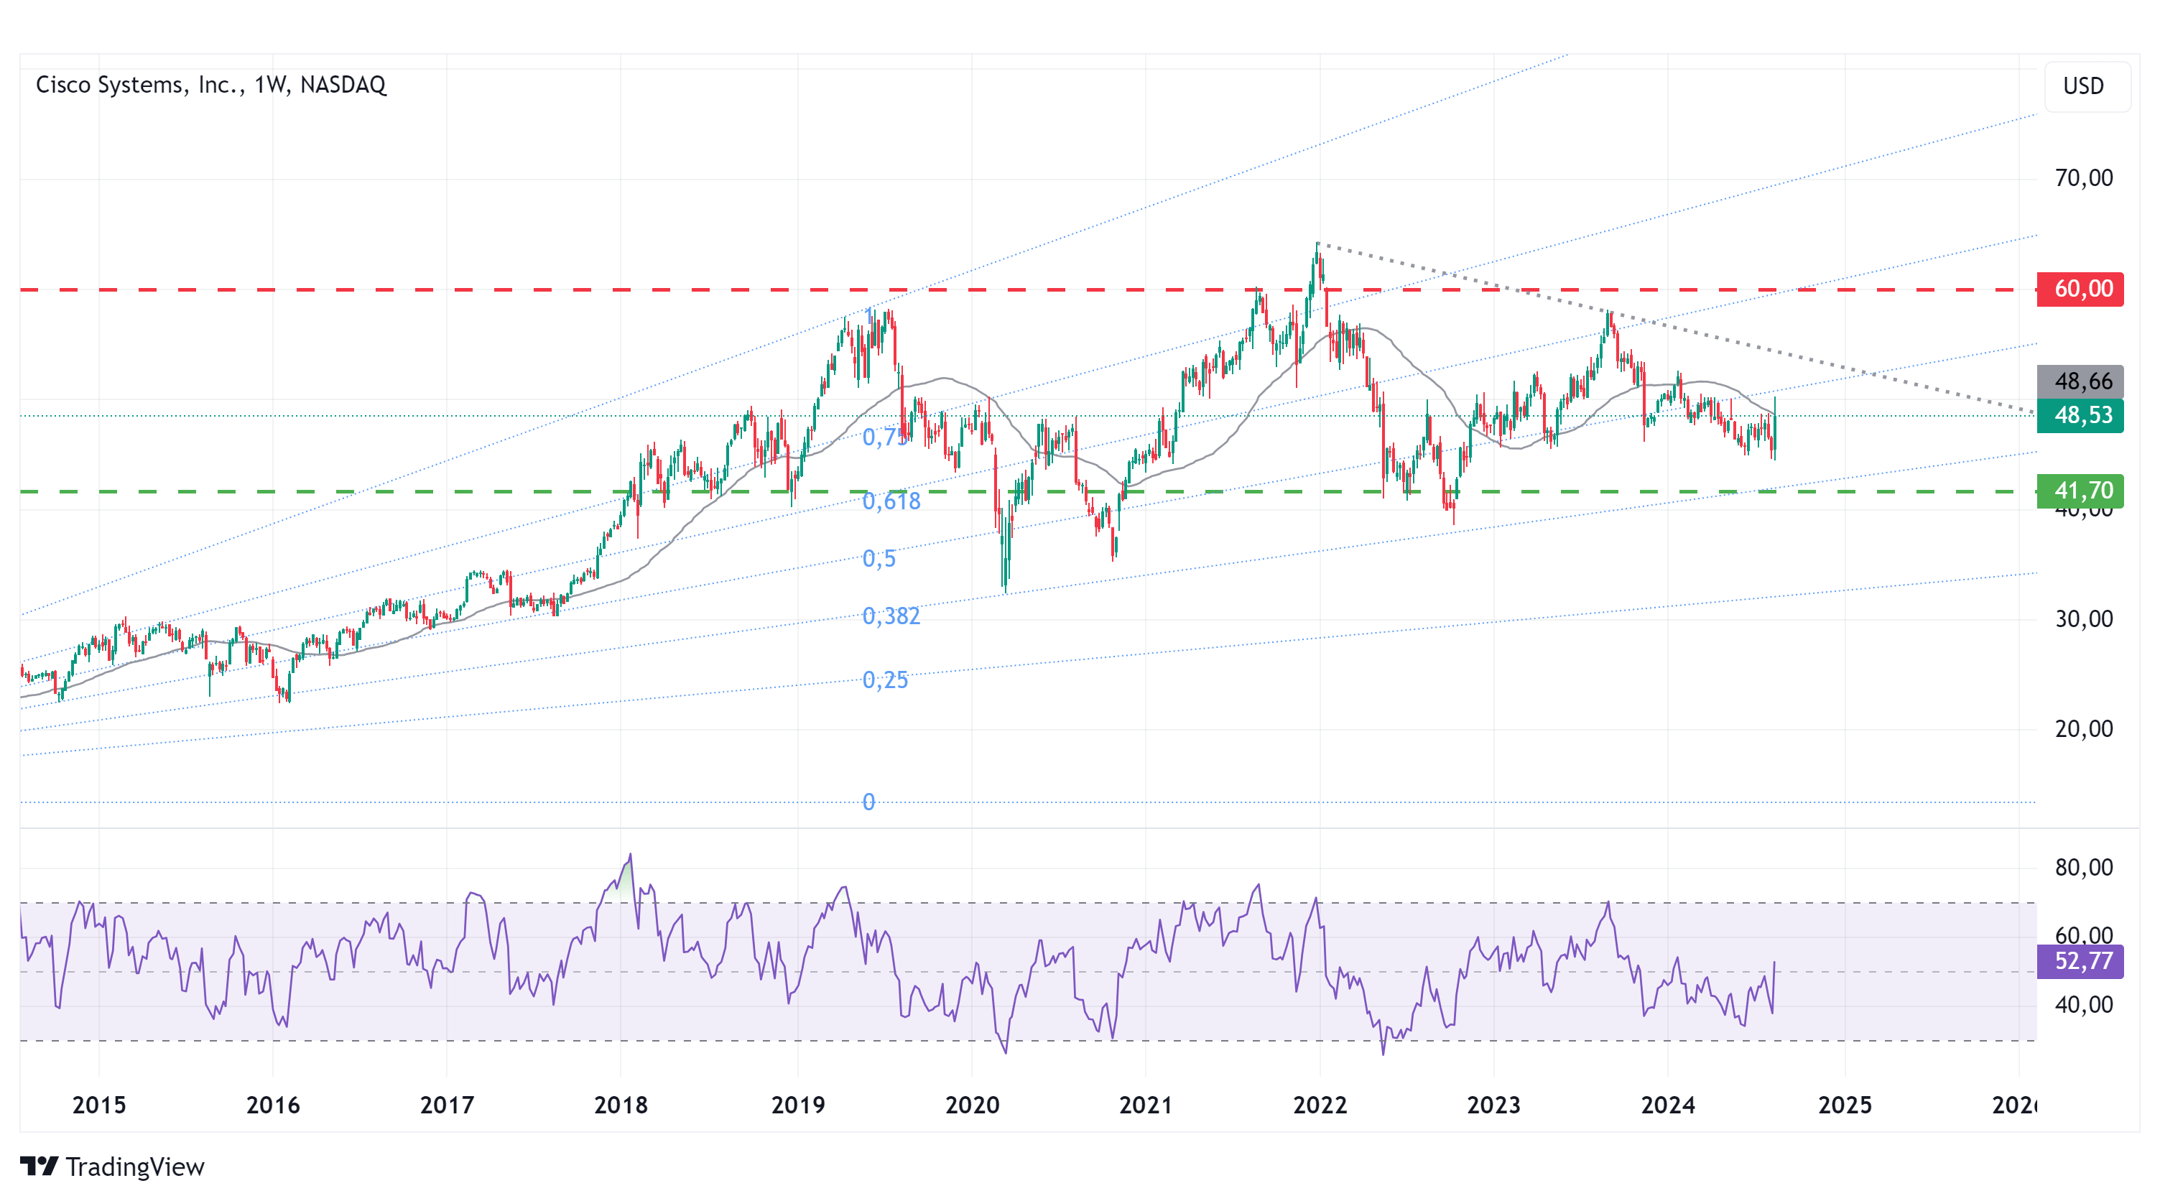This screenshot has height=1201, width=2160.
Task: Click the RSI 80,00 axis label
Action: pyautogui.click(x=2084, y=868)
